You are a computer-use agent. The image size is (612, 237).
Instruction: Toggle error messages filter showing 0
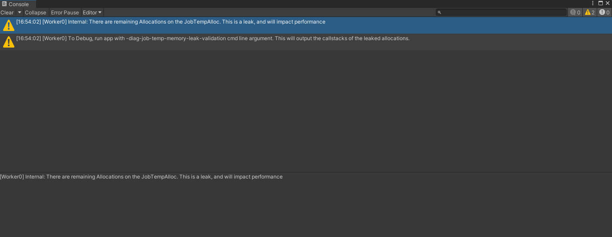(605, 13)
